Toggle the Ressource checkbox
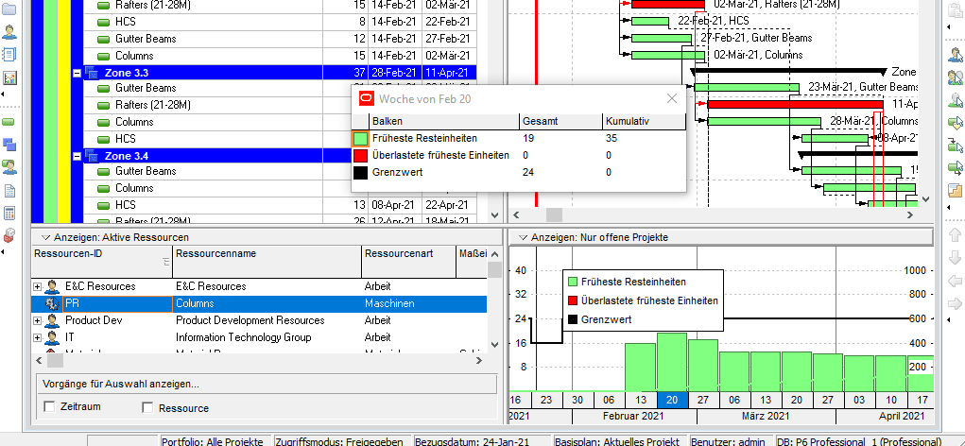Screen dimensions: 965x446 (x=147, y=407)
